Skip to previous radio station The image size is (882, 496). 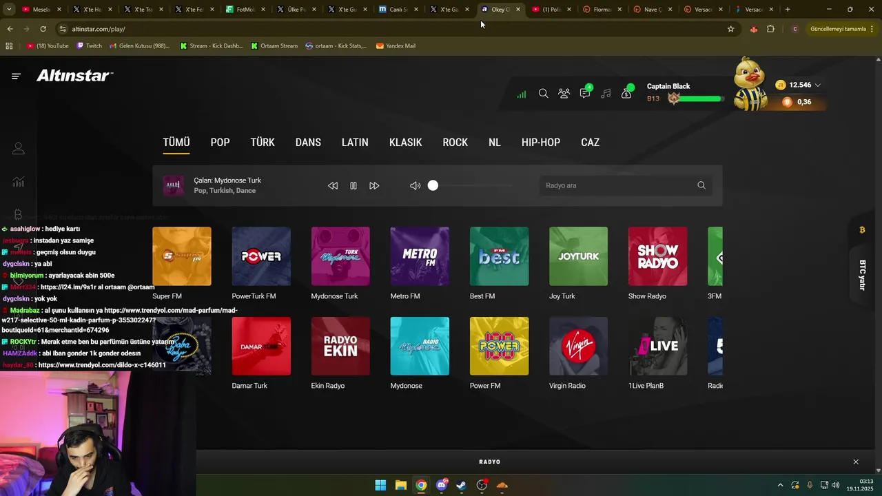pos(333,186)
